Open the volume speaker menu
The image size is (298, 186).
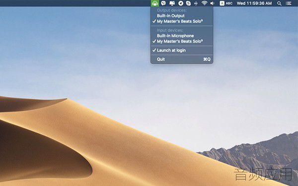pyautogui.click(x=213, y=3)
